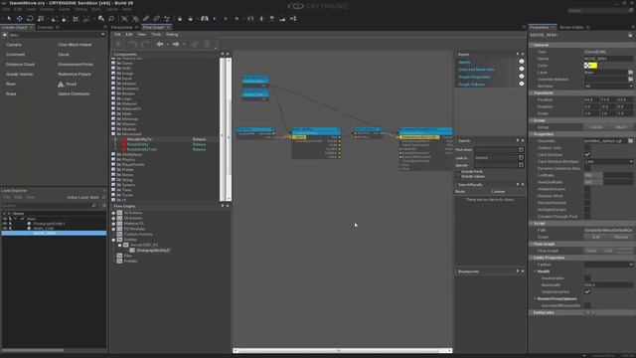Click the undo arrow in Flow Graph toolbar
Viewport: 636px width, 358px height.
pos(132,44)
